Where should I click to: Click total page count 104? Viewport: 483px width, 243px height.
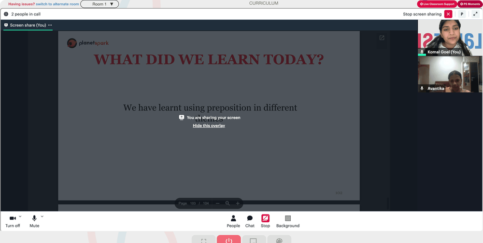tap(206, 203)
